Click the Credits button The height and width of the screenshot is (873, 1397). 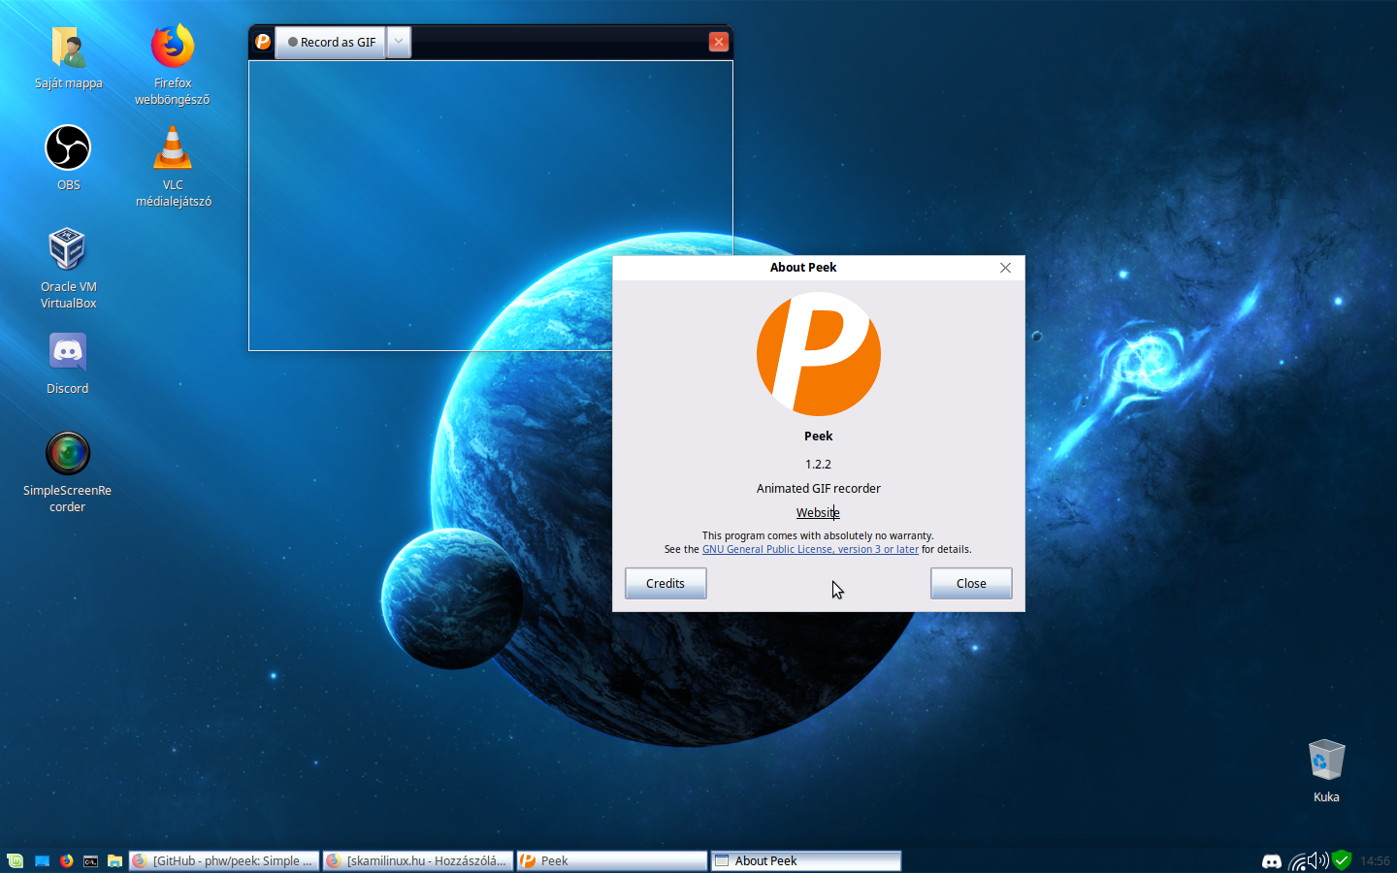[x=666, y=583]
